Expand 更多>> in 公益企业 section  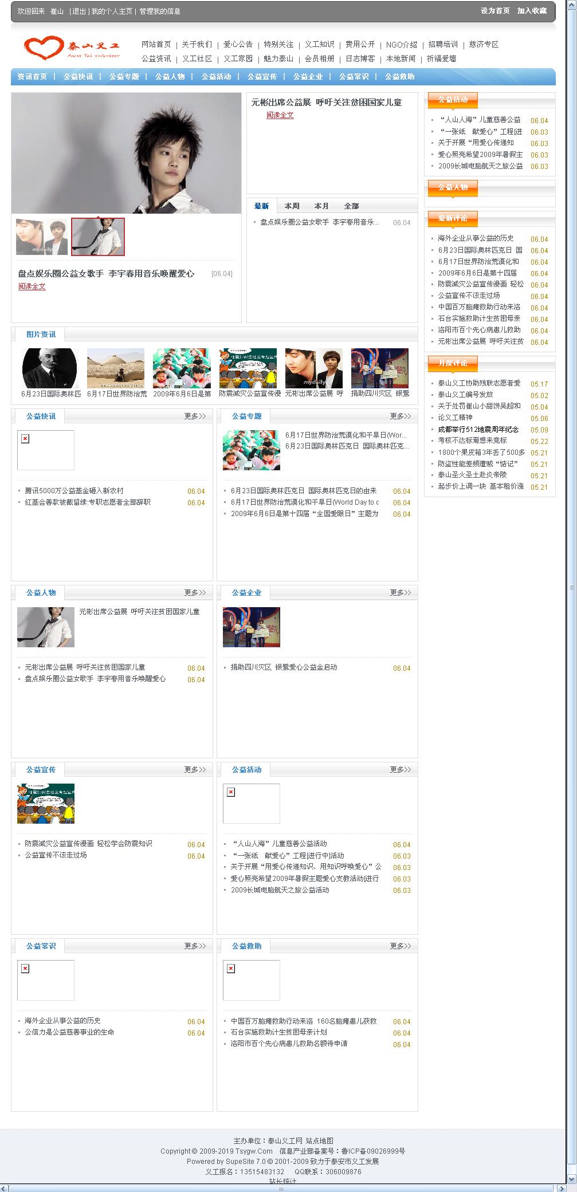[401, 593]
